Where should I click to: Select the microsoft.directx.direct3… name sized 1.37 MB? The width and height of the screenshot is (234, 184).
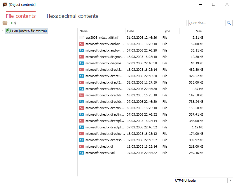[104, 89]
